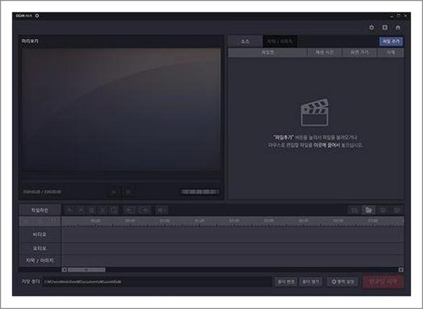Click the timeline horizontal scrollbar thumb
Image resolution: width=423 pixels, height=309 pixels.
click(x=87, y=269)
